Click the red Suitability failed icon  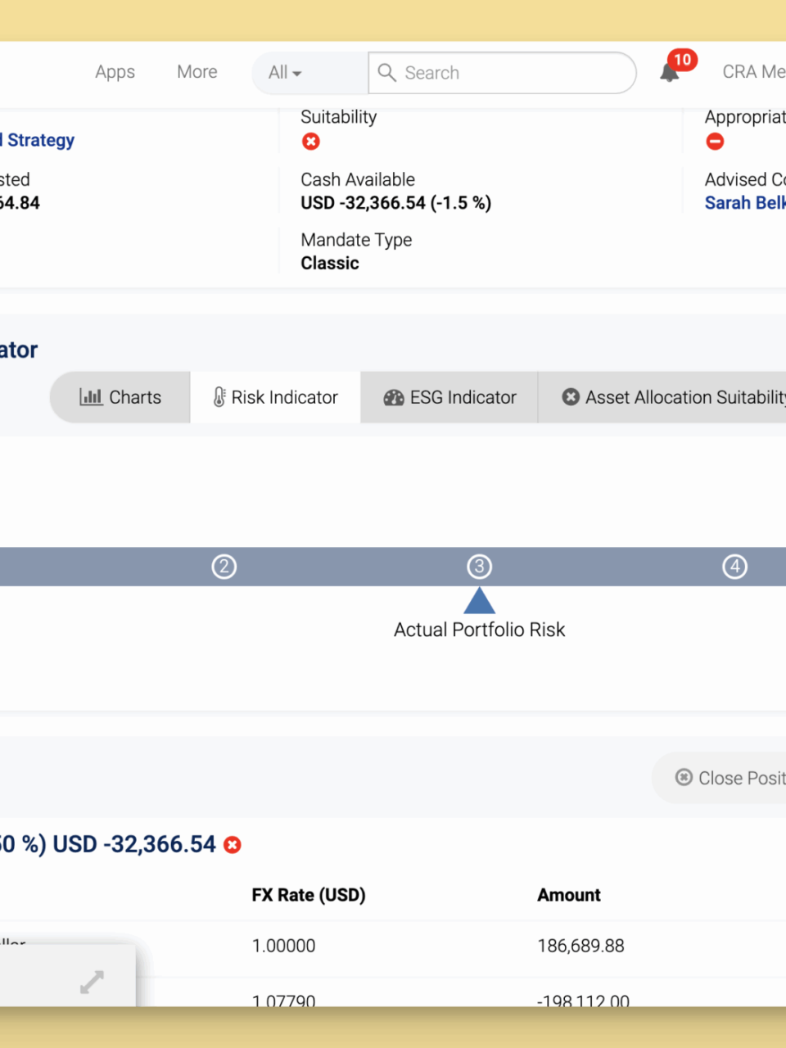click(x=311, y=142)
